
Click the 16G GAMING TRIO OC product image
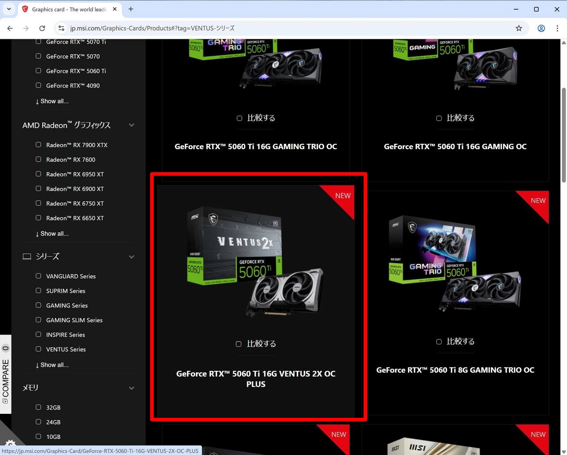coord(256,63)
